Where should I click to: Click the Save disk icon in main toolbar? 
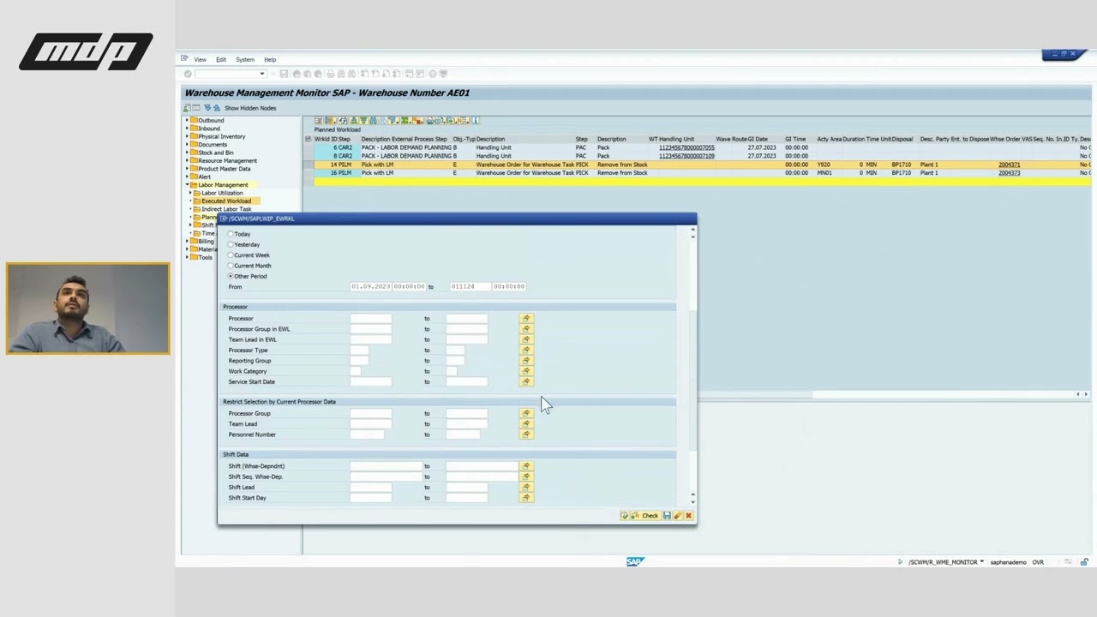point(284,74)
